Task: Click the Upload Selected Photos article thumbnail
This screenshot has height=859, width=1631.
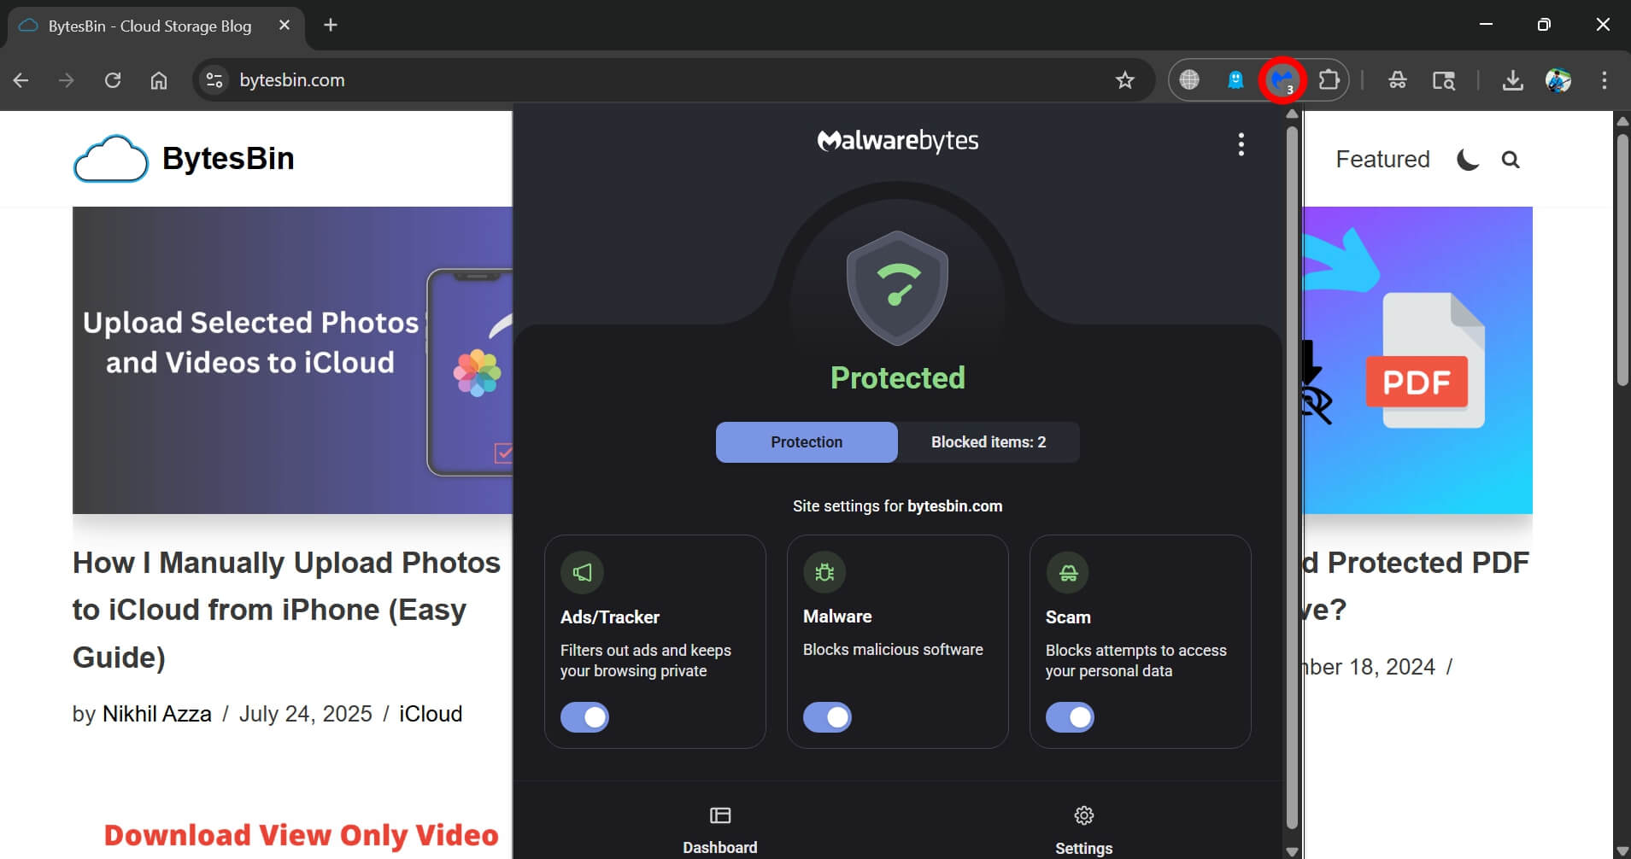Action: 292,360
